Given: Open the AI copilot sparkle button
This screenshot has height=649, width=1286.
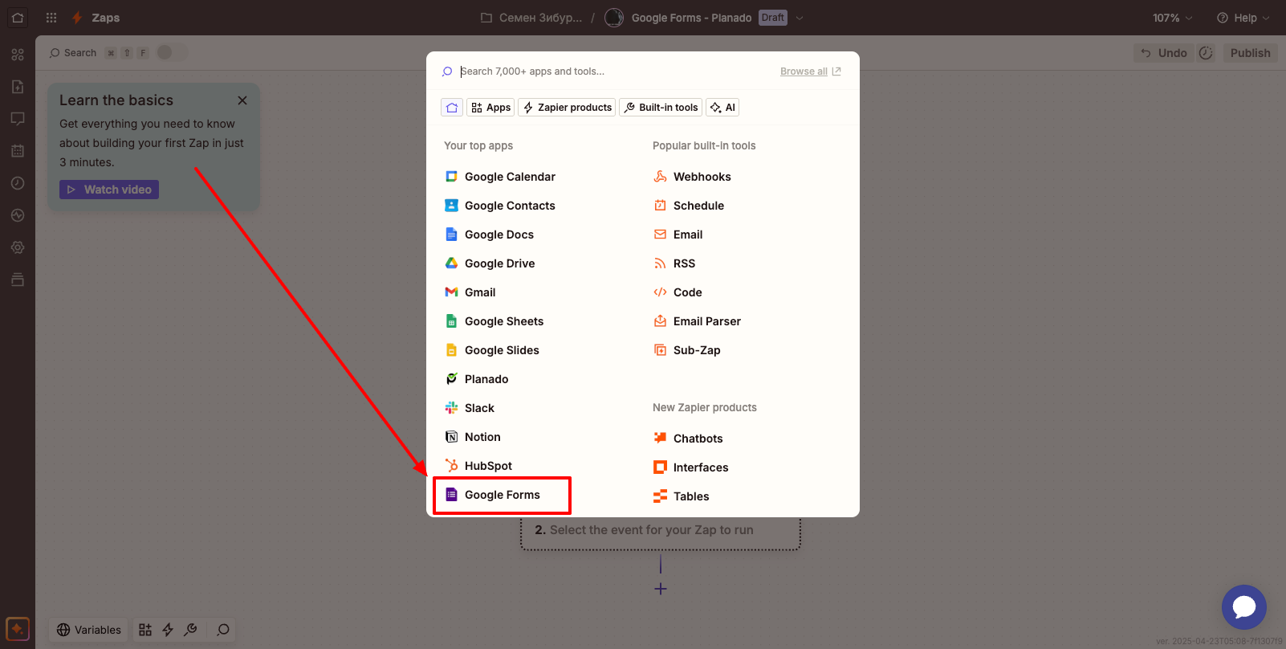Looking at the screenshot, I should (x=18, y=629).
